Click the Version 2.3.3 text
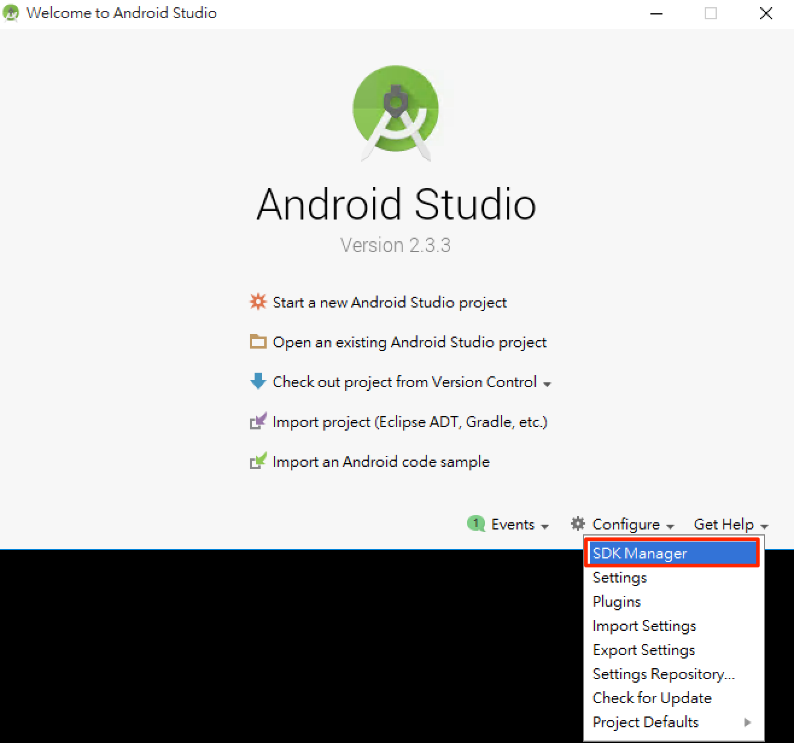The width and height of the screenshot is (794, 743). click(395, 245)
